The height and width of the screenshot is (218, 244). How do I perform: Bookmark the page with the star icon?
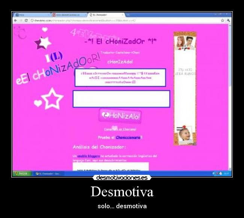tap(223, 20)
